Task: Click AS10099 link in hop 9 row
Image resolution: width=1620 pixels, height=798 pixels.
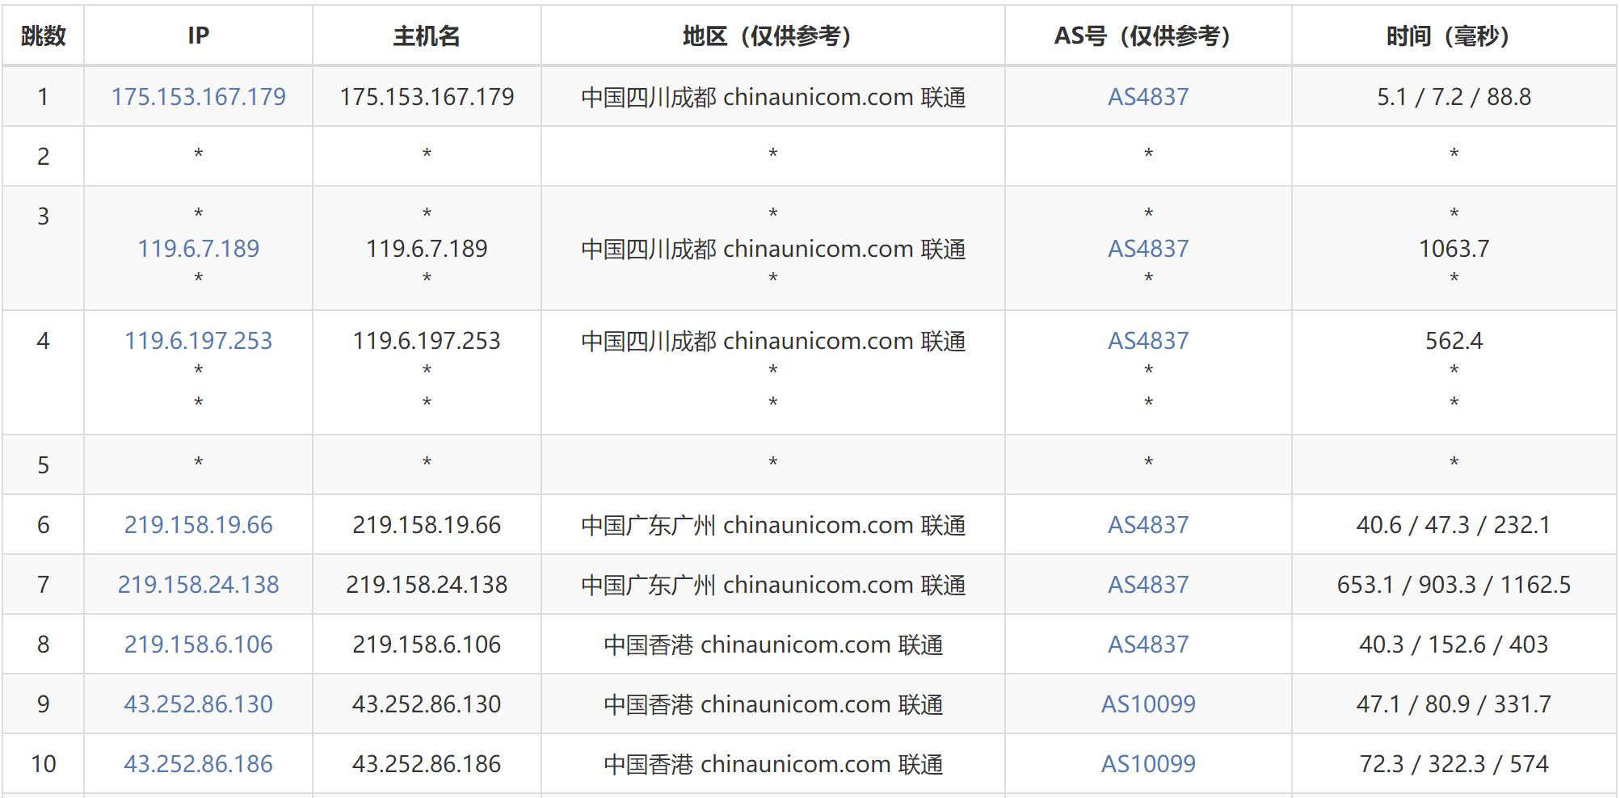Action: coord(1148,704)
